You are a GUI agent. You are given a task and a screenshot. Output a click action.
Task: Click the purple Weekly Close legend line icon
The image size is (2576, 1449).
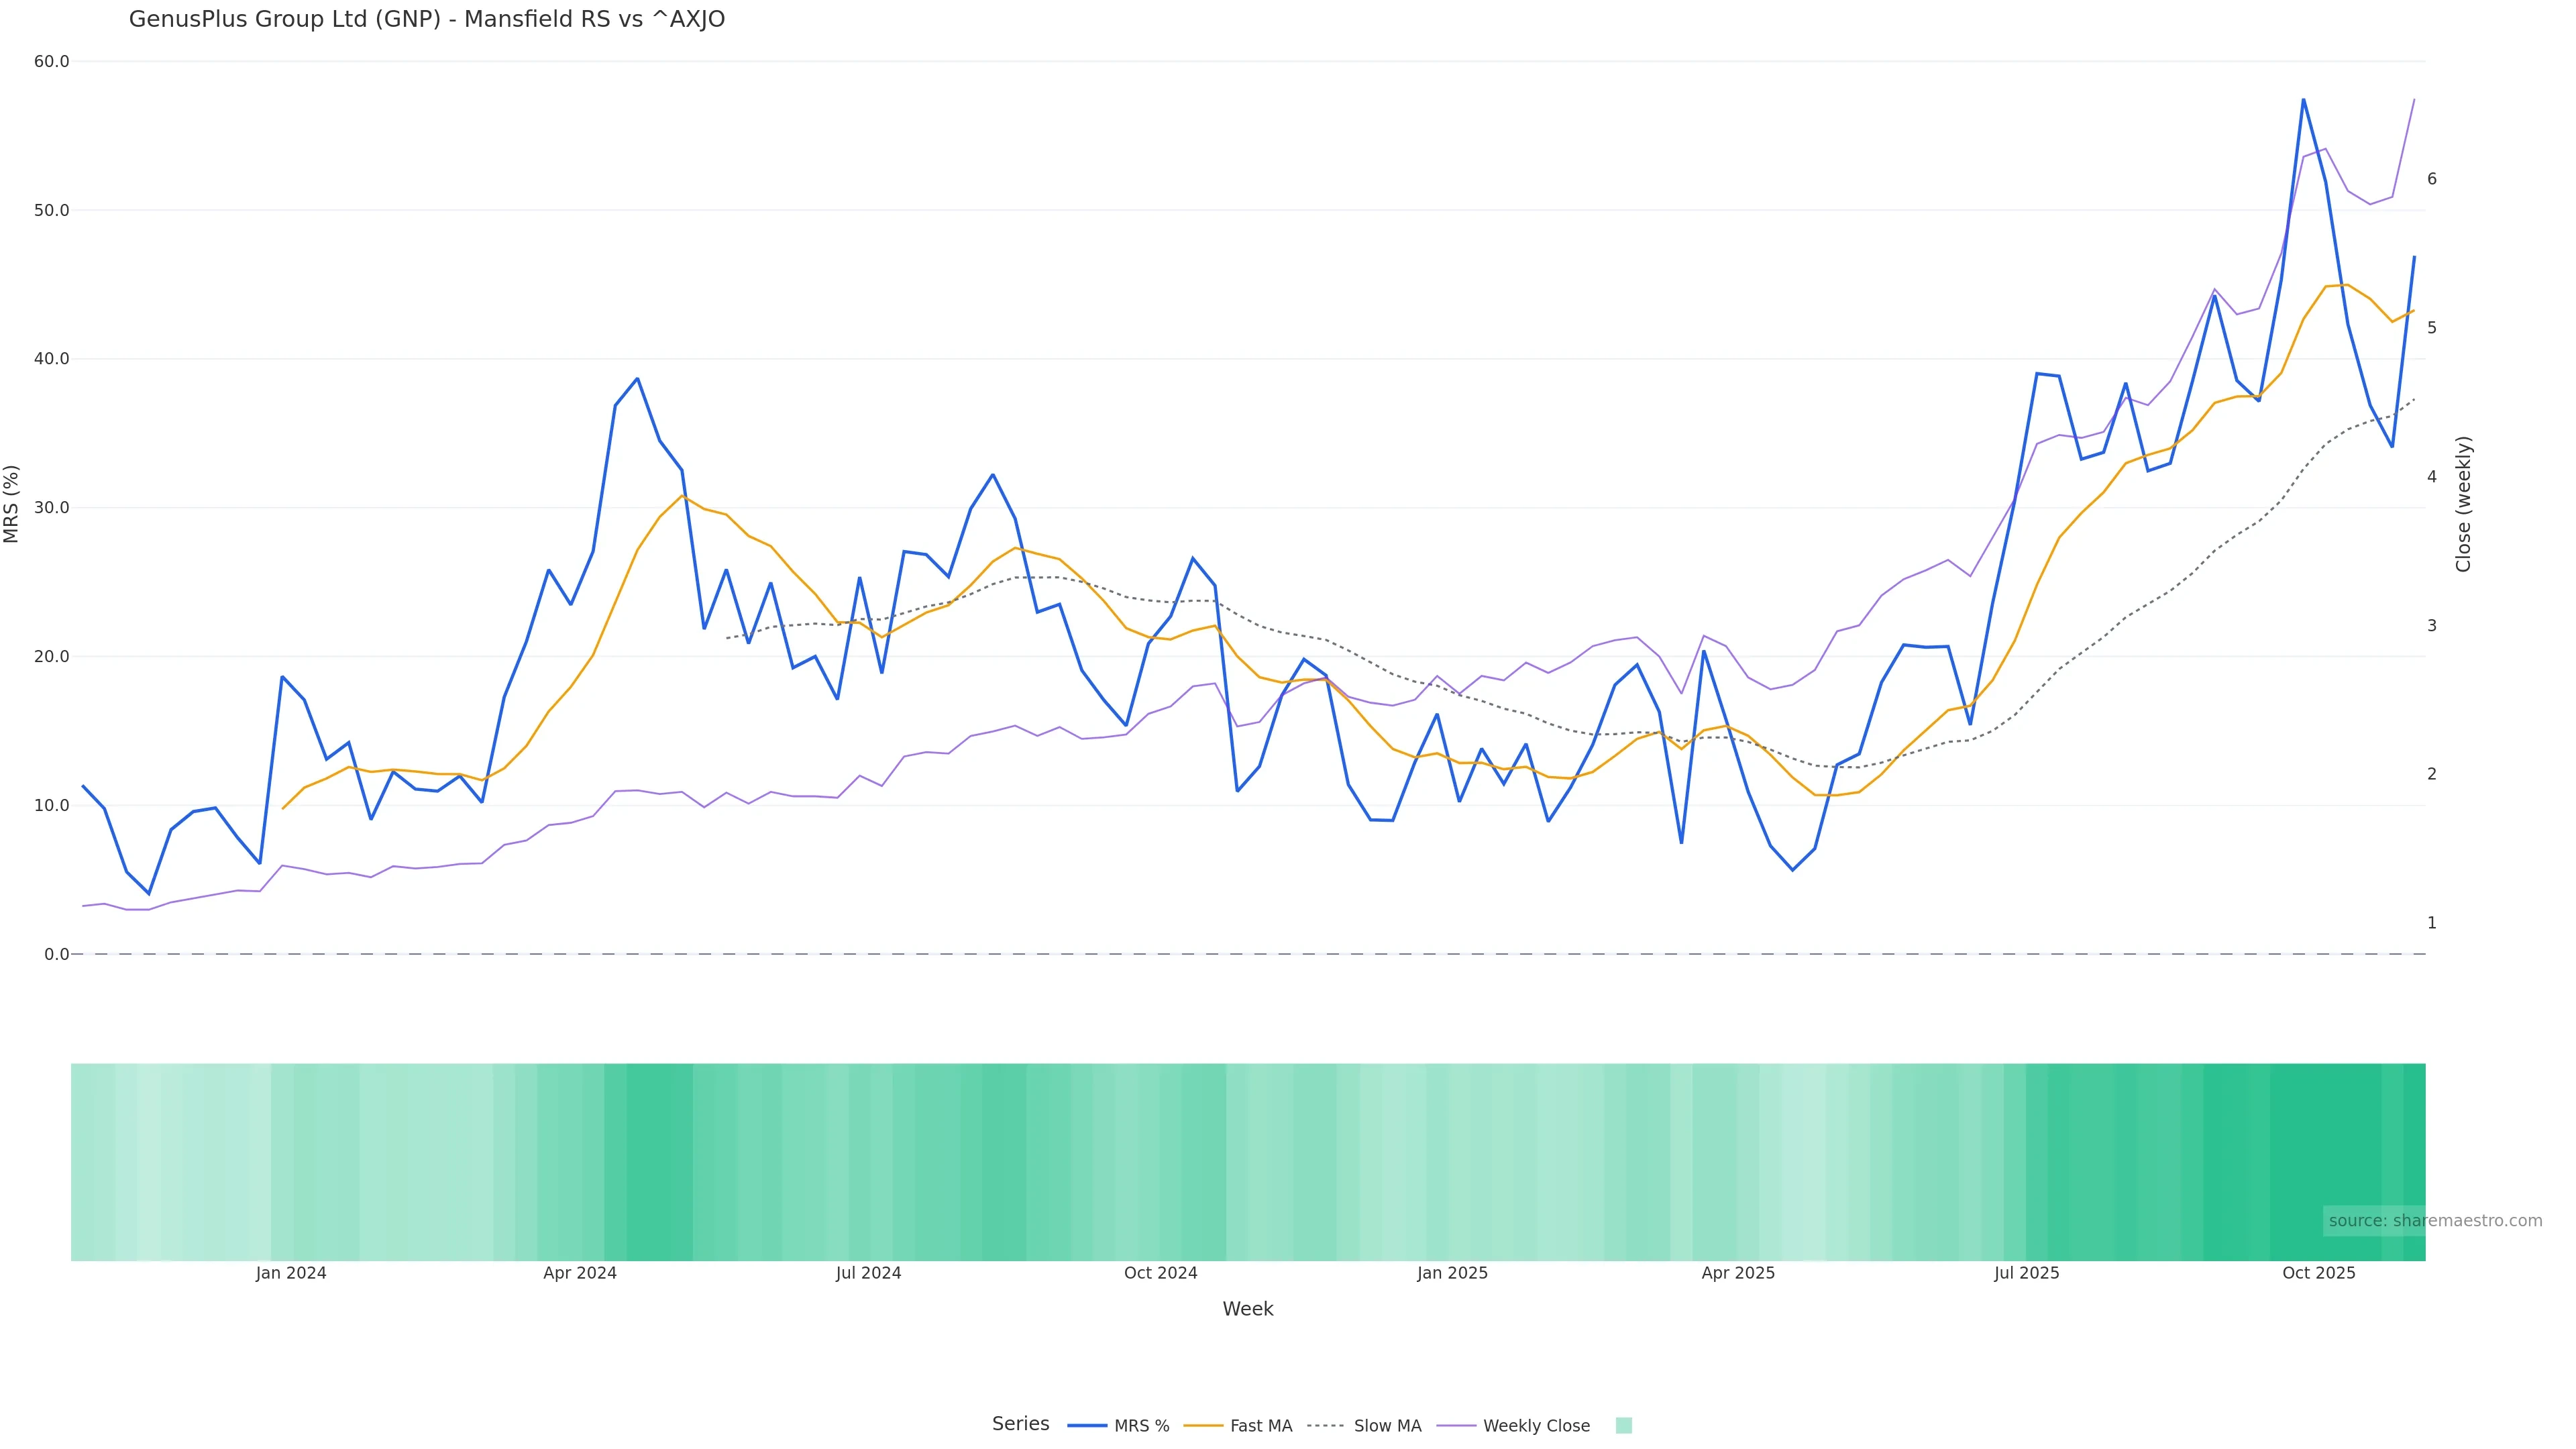pyautogui.click(x=1456, y=1425)
